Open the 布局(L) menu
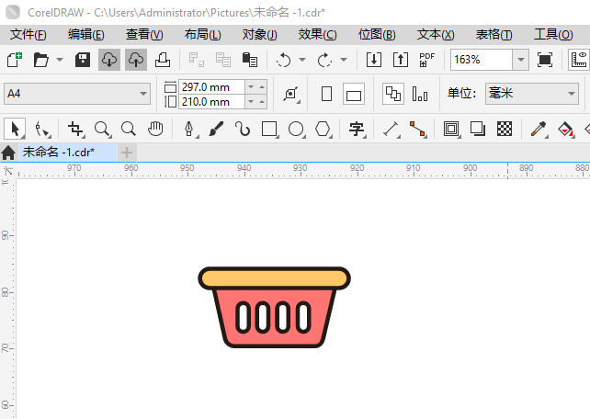The height and width of the screenshot is (419, 590). coord(203,35)
